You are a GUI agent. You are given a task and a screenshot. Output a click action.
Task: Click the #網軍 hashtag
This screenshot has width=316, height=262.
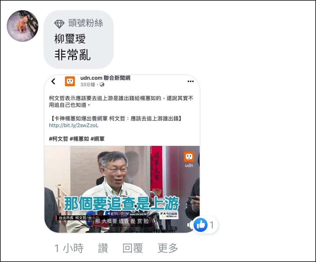pyautogui.click(x=98, y=139)
